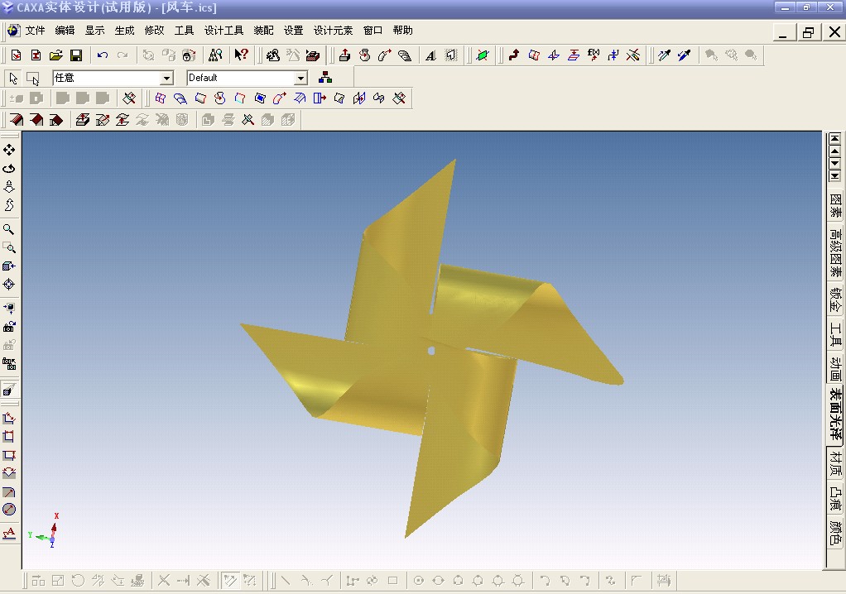Click the pick-up eyedropper icon
This screenshot has width=846, height=594.
tap(664, 55)
